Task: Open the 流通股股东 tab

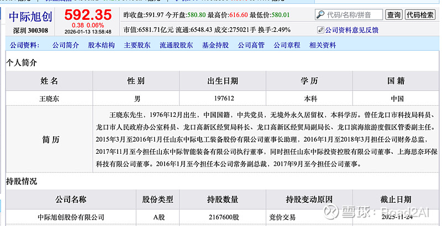Action: tap(176, 45)
